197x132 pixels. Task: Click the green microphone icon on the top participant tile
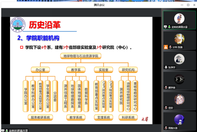(169, 27)
